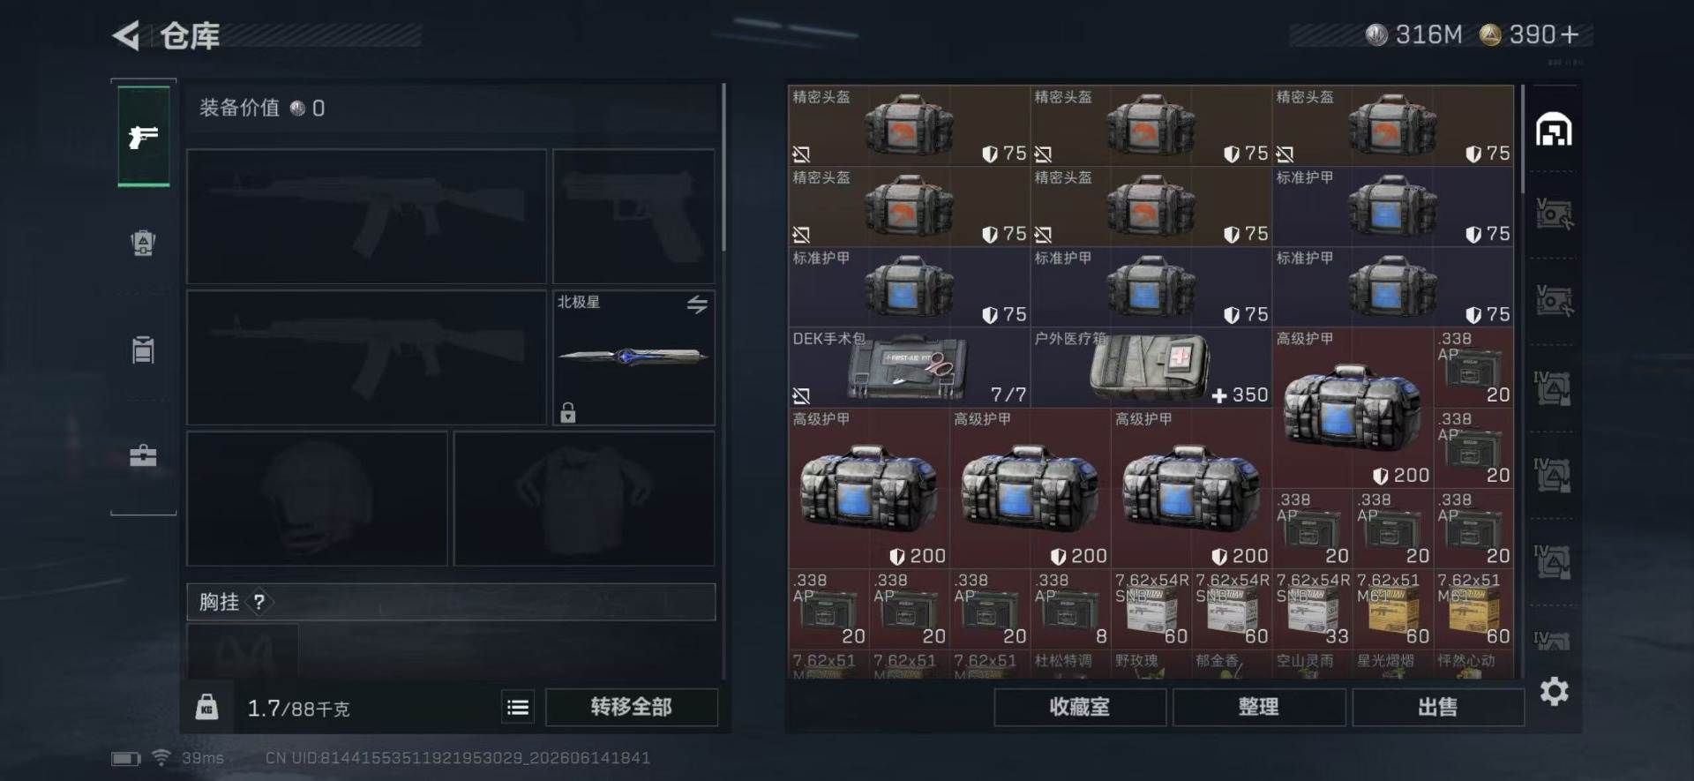Click the 转移全部 button

coord(632,707)
